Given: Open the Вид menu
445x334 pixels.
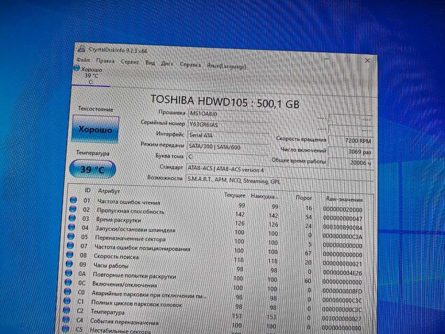Looking at the screenshot, I should pos(150,63).
